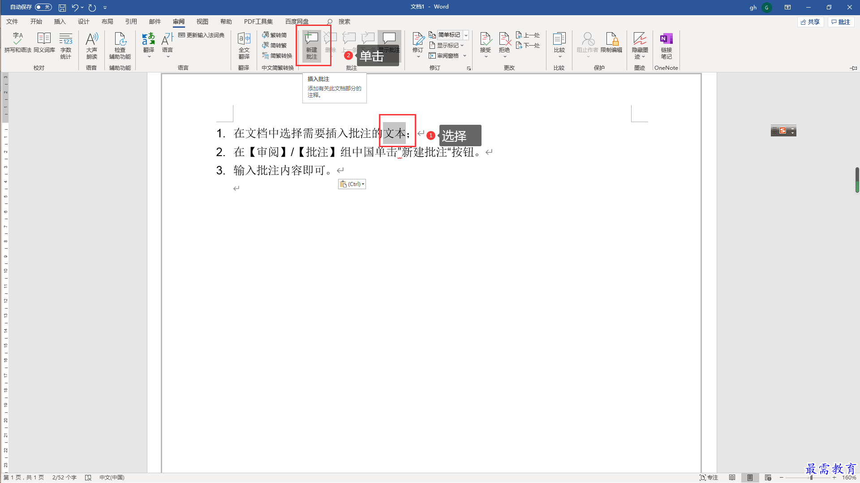Toggle Focus mode (专注) in status bar
Screen dimensions: 860x483
point(709,478)
